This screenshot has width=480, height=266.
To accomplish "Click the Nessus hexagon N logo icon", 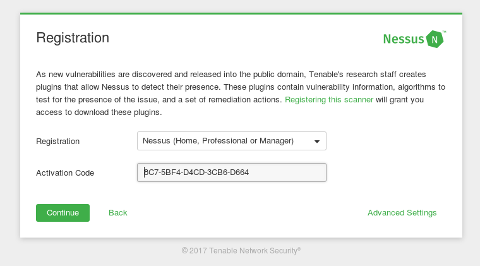I will tap(435, 39).
